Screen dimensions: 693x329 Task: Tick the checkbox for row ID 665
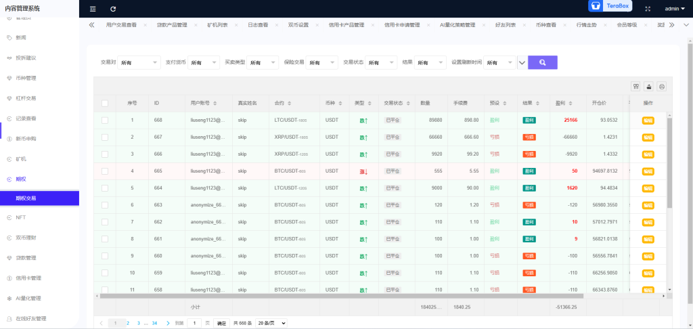tap(104, 171)
